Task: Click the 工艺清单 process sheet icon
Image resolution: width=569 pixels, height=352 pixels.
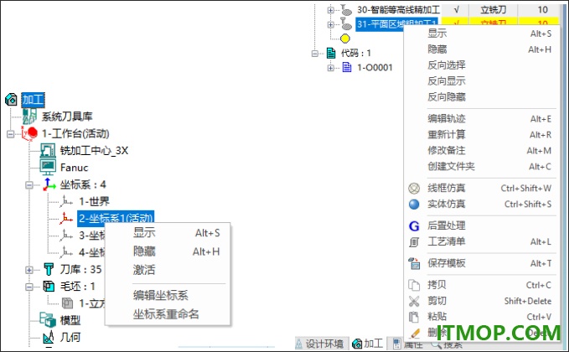Action: tap(414, 242)
